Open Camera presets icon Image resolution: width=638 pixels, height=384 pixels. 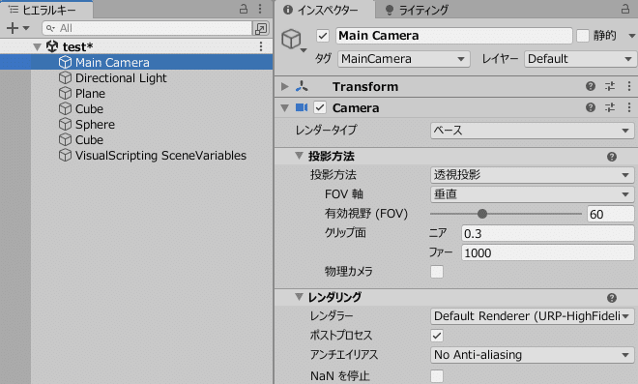(x=610, y=107)
